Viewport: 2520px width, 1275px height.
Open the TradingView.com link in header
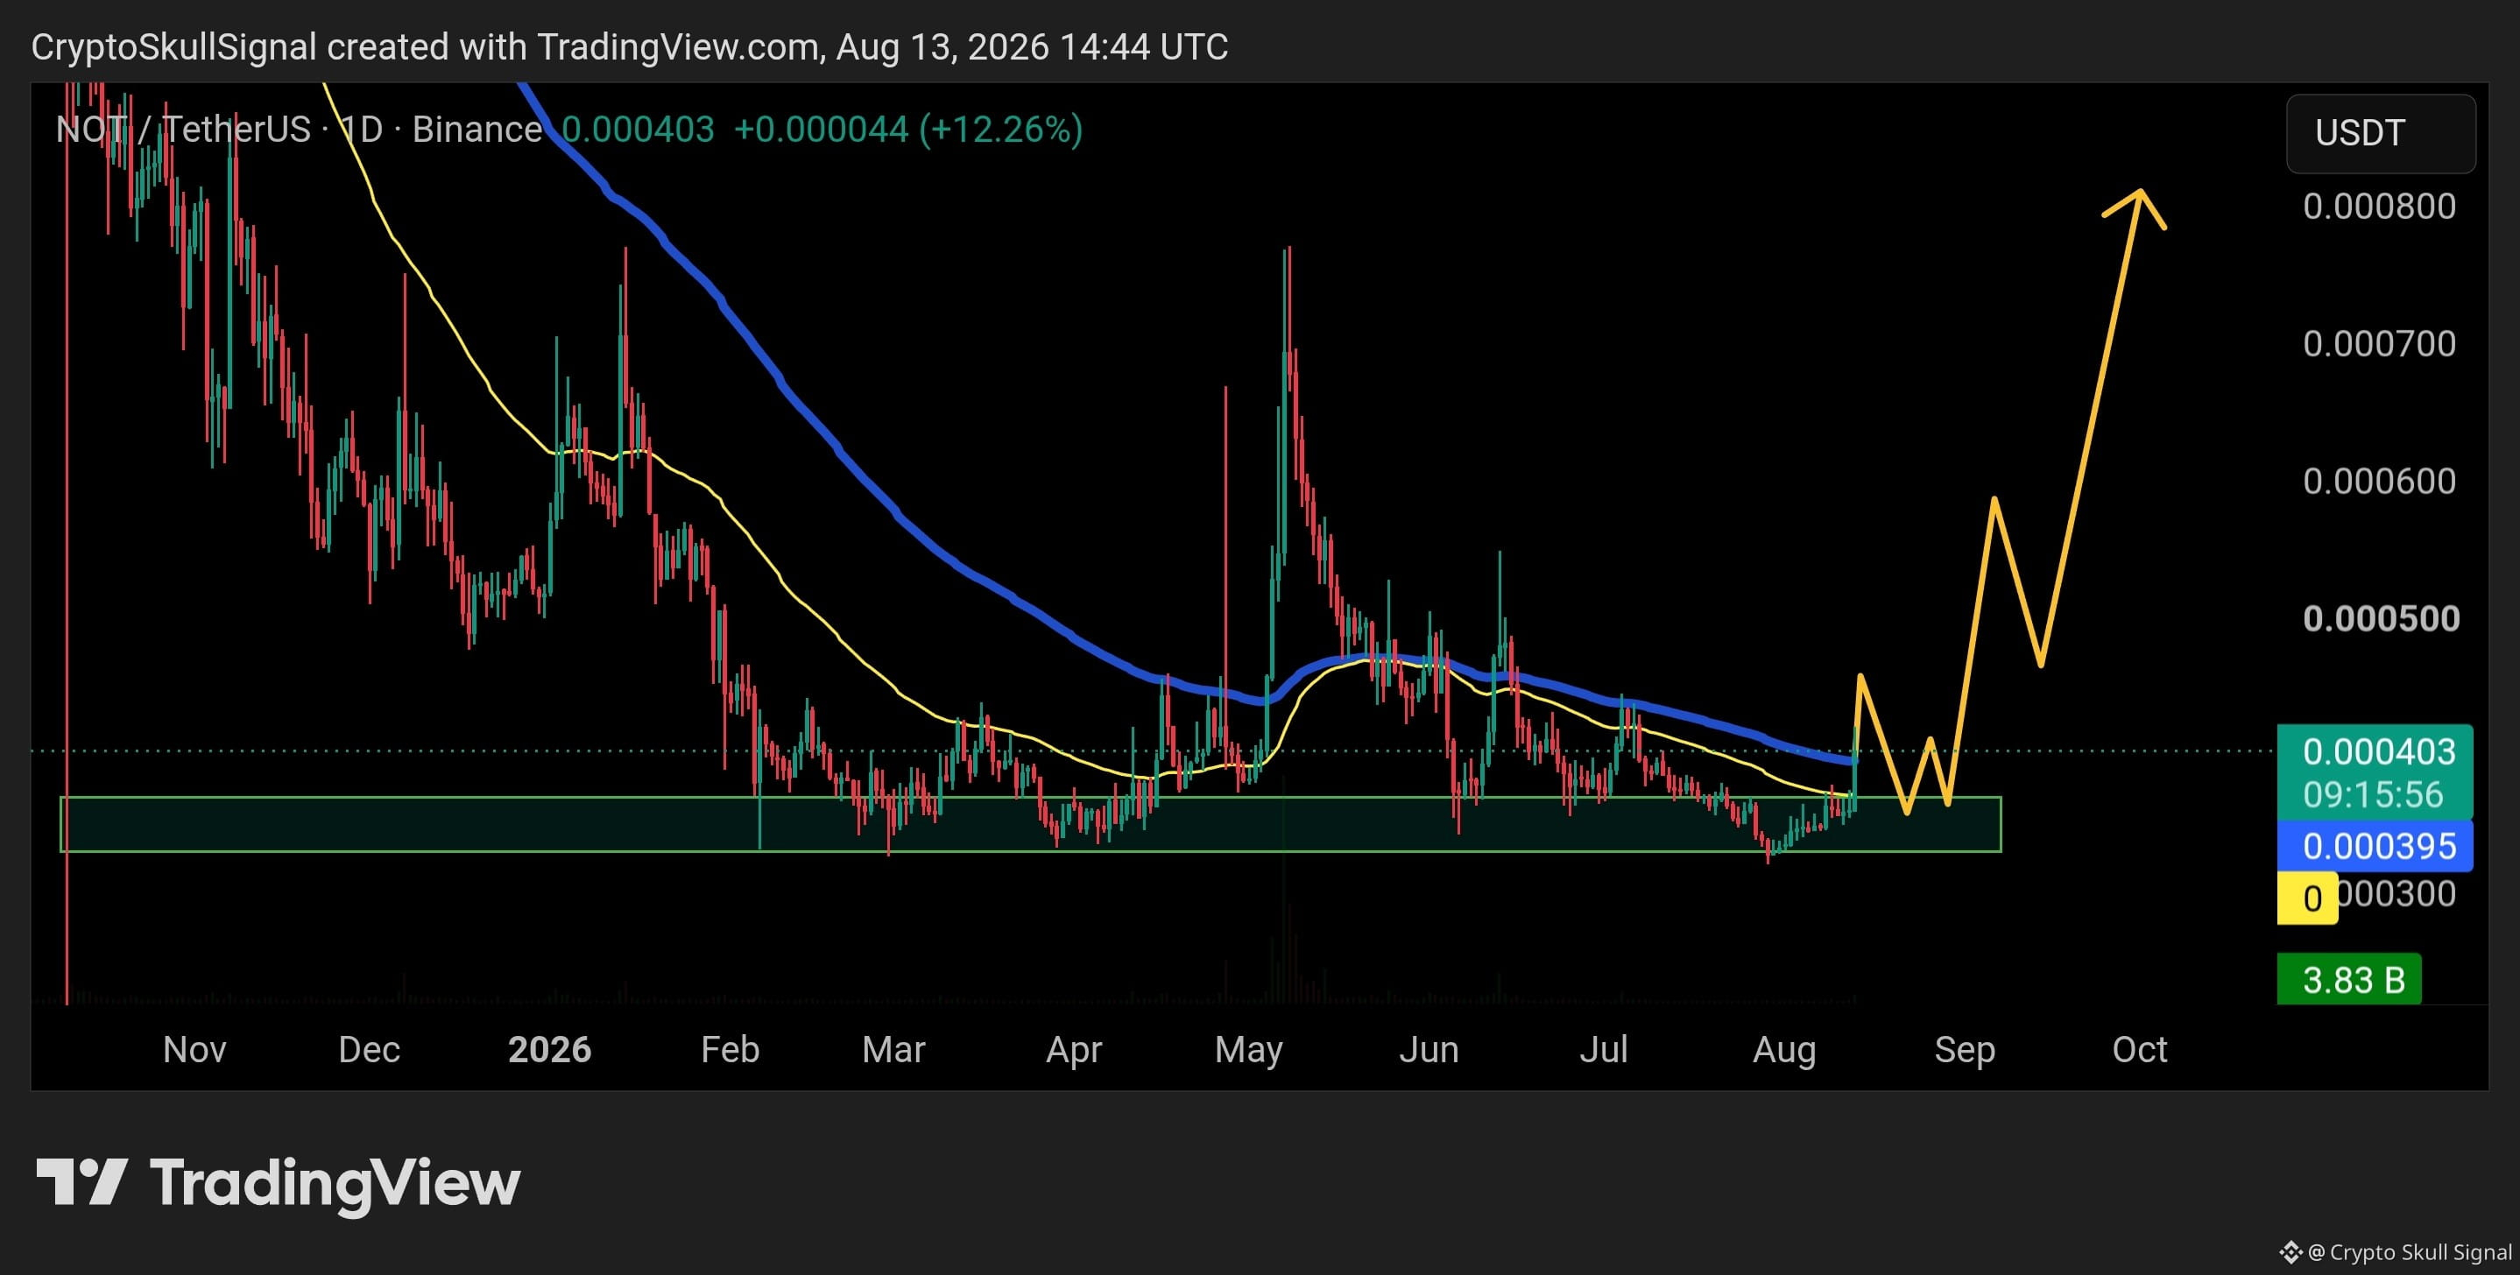[678, 47]
